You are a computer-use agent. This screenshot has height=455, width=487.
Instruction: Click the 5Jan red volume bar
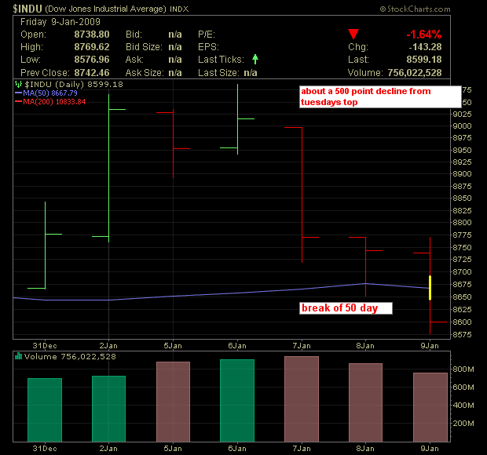point(173,402)
